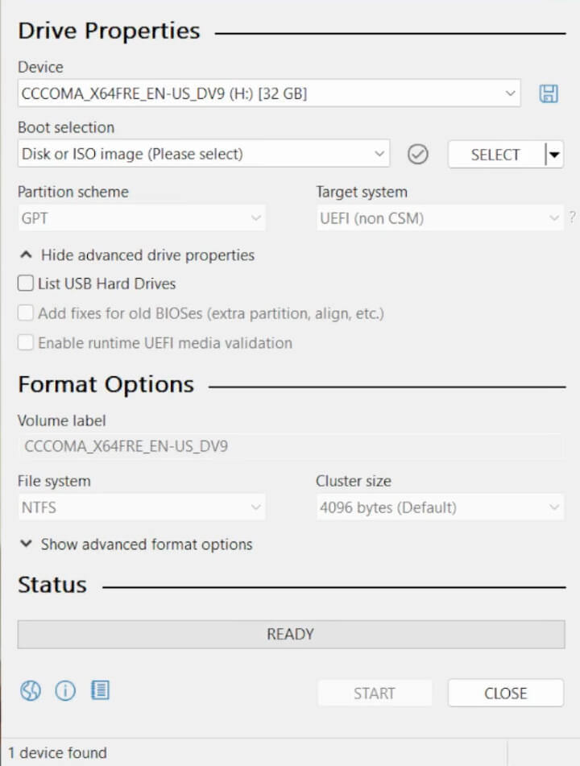The image size is (580, 766).
Task: Click the checksum checkmark icon
Action: pos(417,154)
